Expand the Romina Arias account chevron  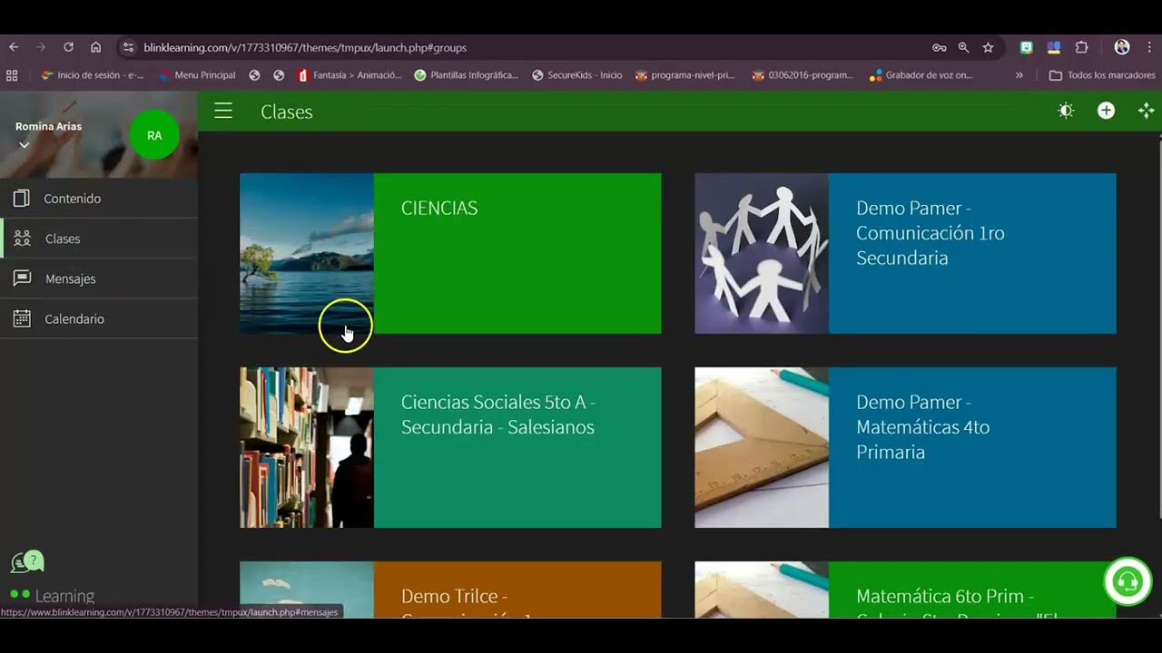tap(25, 145)
